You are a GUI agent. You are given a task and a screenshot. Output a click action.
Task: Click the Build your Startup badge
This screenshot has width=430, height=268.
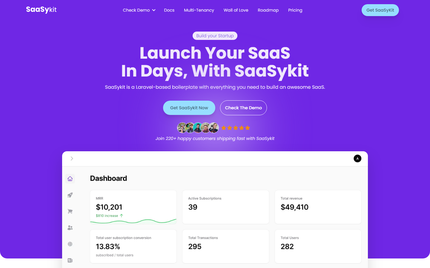pyautogui.click(x=215, y=36)
